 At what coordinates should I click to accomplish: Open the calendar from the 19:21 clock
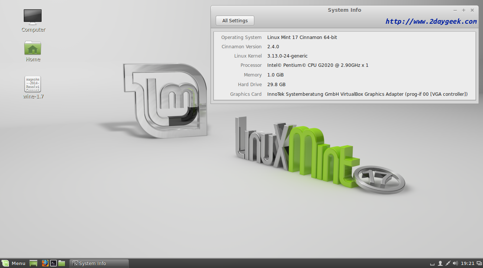coord(467,263)
